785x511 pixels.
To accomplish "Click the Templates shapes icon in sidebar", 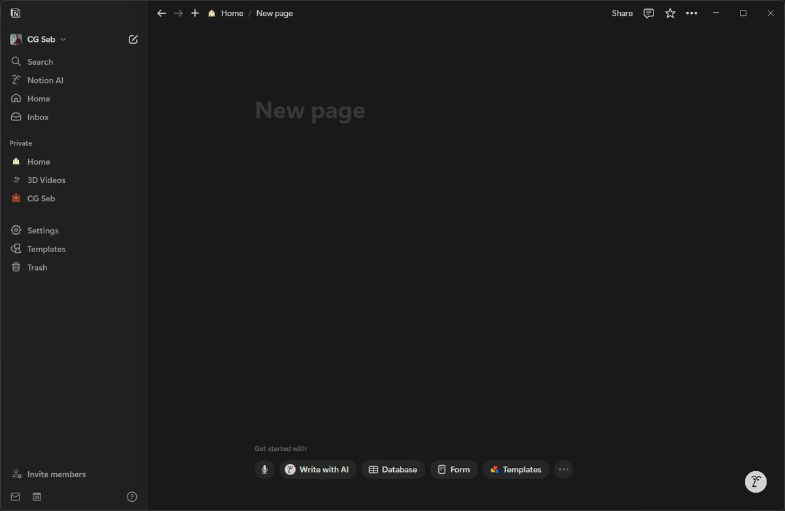I will [16, 249].
